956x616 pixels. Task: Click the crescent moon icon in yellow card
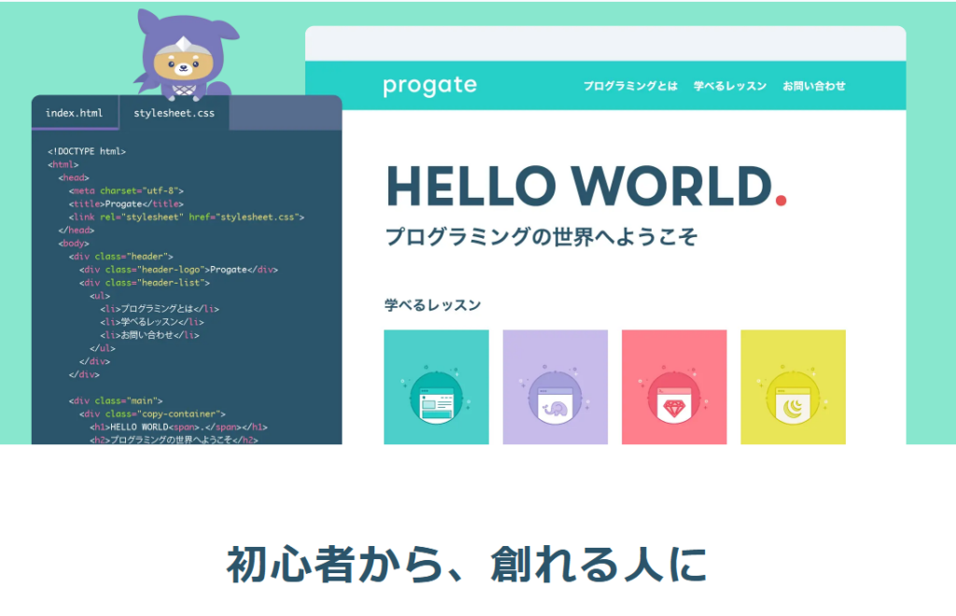pos(794,399)
